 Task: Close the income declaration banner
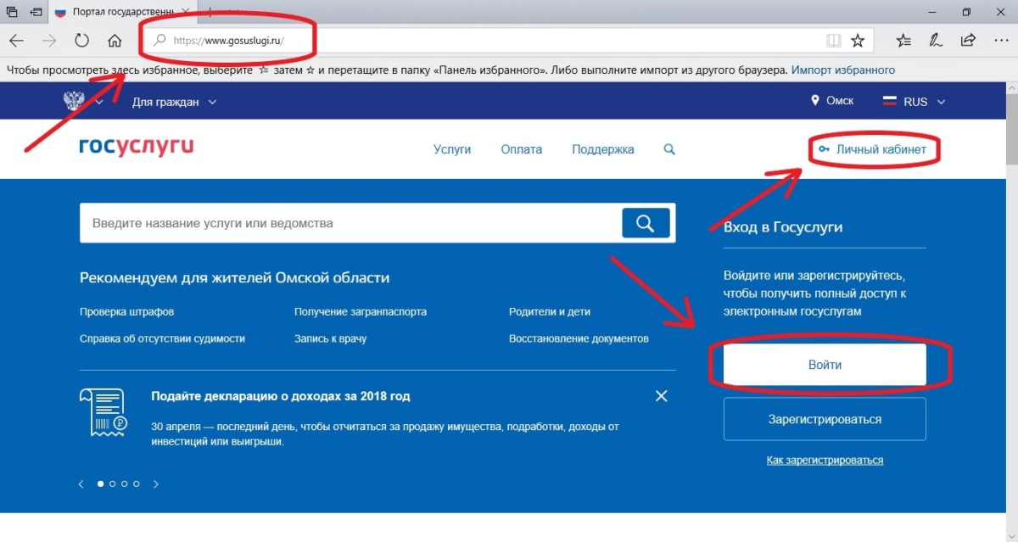coord(662,396)
